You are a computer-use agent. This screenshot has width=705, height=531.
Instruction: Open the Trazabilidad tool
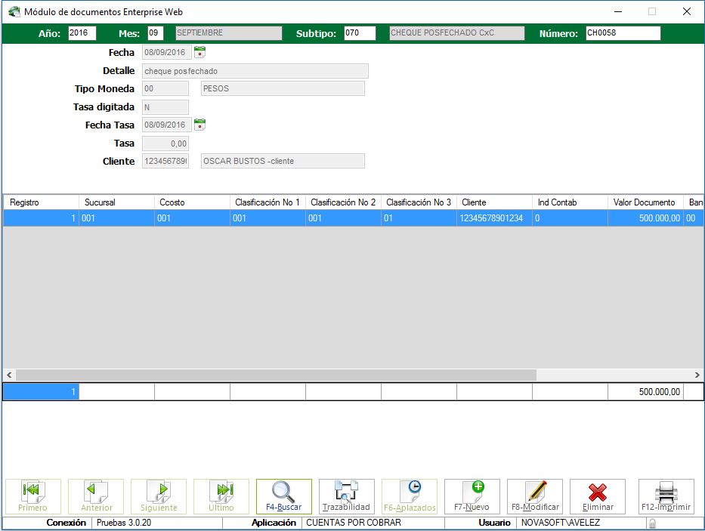click(x=346, y=496)
